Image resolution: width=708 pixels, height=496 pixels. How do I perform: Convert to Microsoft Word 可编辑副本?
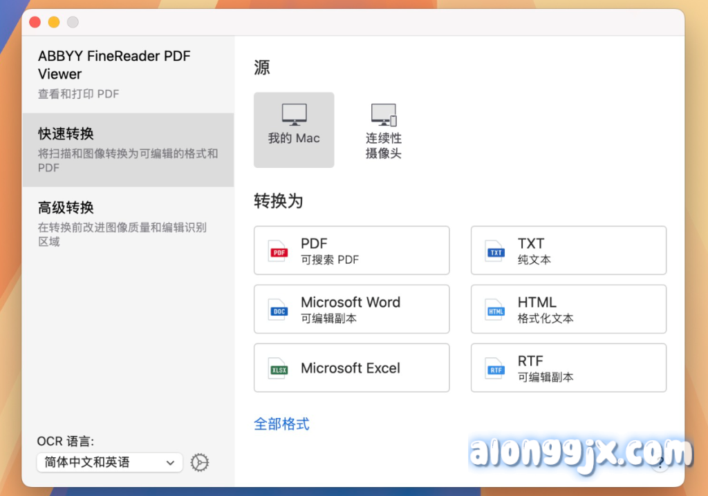click(351, 309)
